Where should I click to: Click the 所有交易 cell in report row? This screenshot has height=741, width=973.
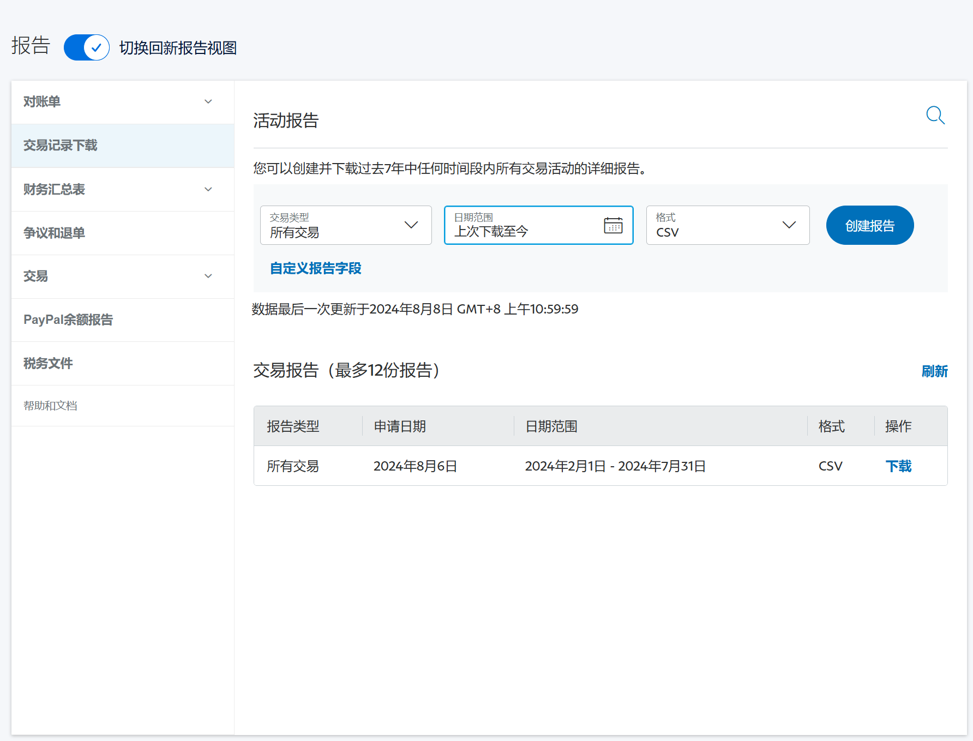293,466
